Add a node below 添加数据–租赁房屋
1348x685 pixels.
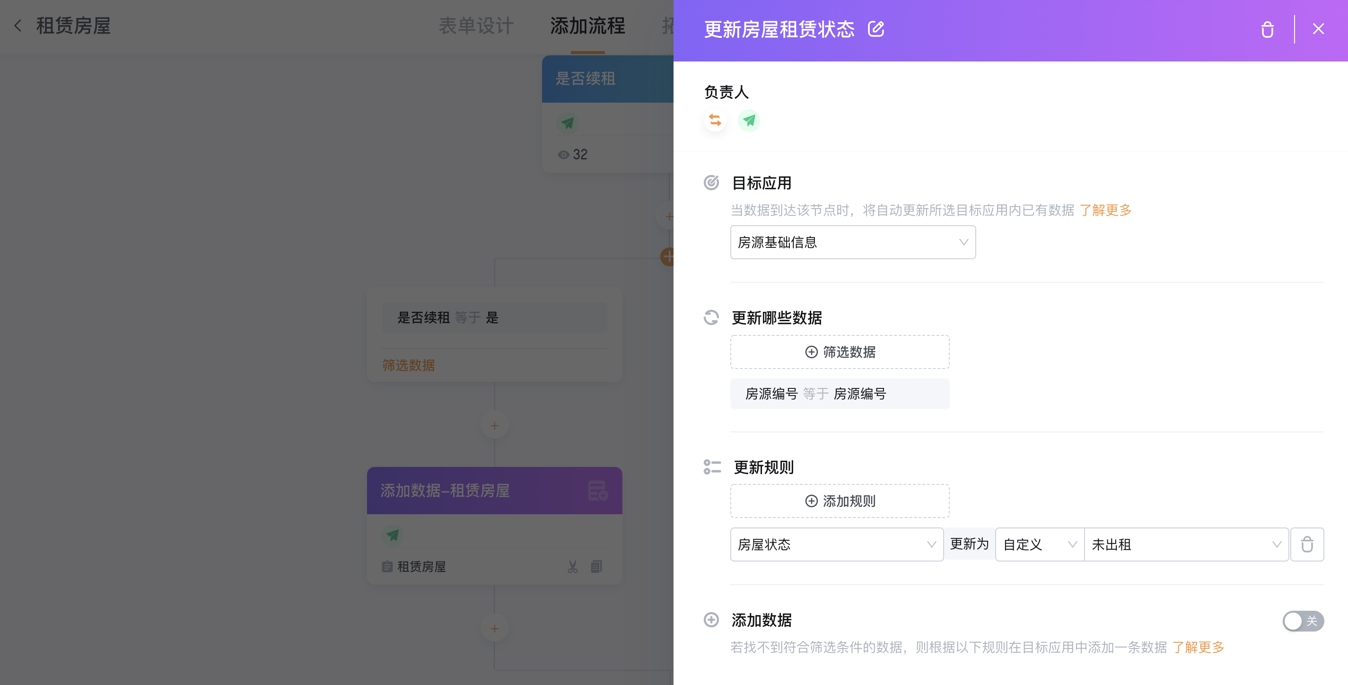(x=495, y=629)
